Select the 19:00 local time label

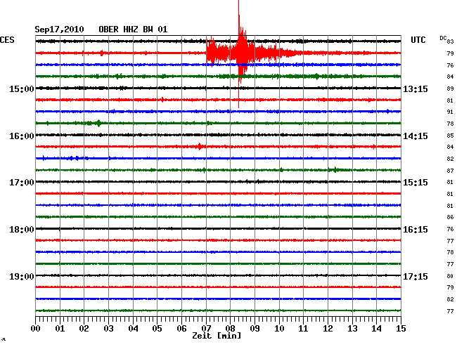pos(22,276)
